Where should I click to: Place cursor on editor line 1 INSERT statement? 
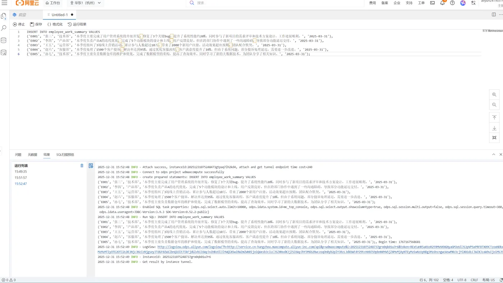click(63, 32)
